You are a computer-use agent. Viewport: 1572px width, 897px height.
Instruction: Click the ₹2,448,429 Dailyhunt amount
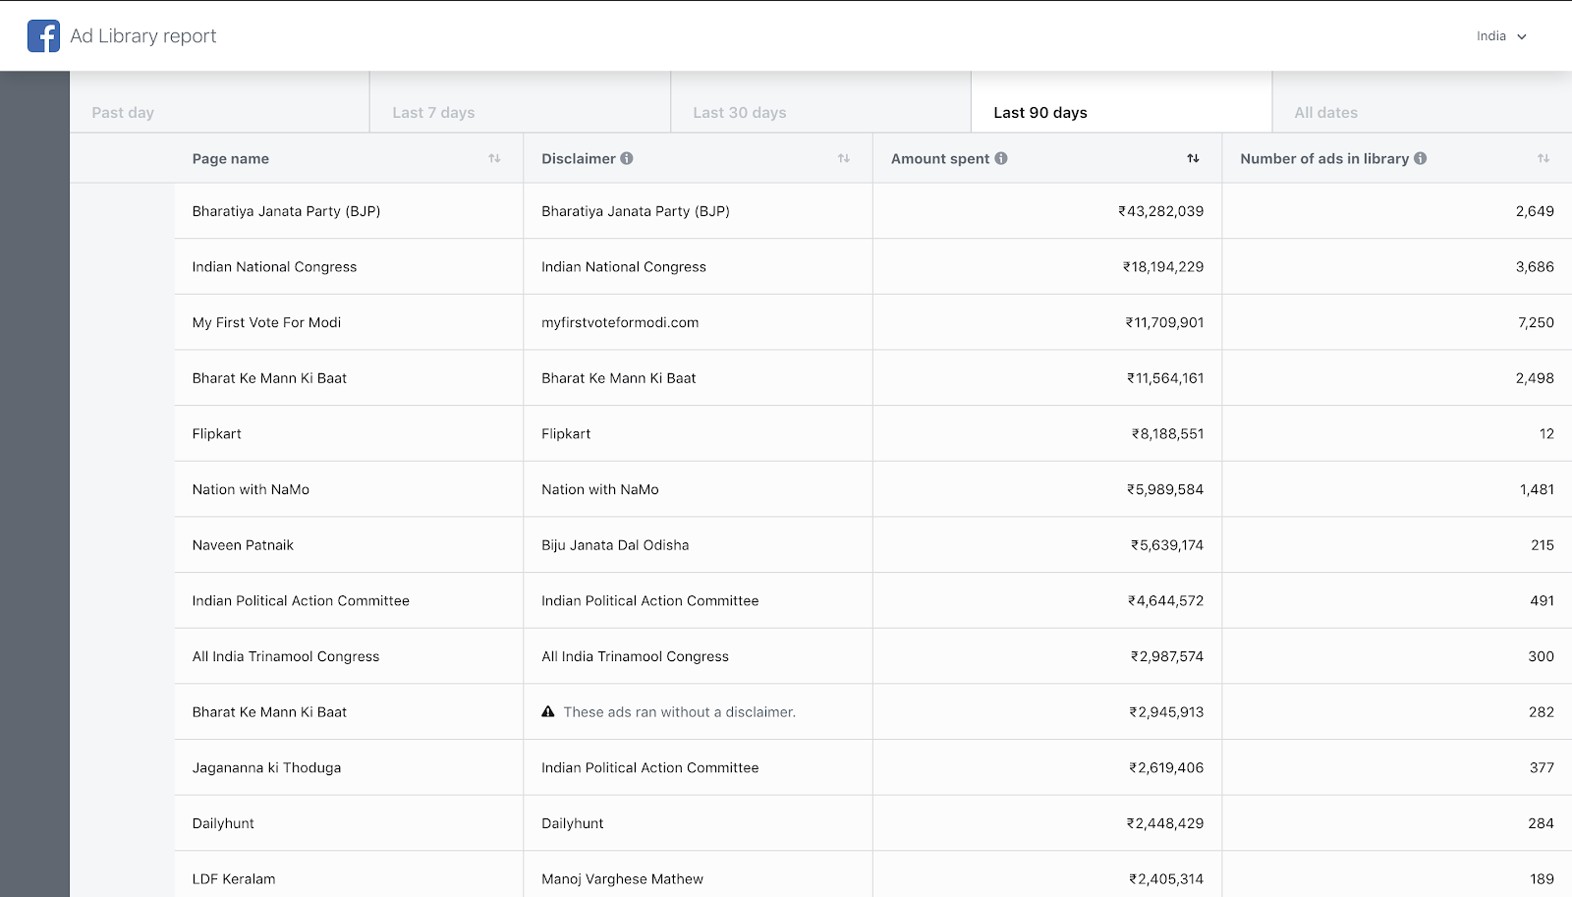[x=1166, y=823]
